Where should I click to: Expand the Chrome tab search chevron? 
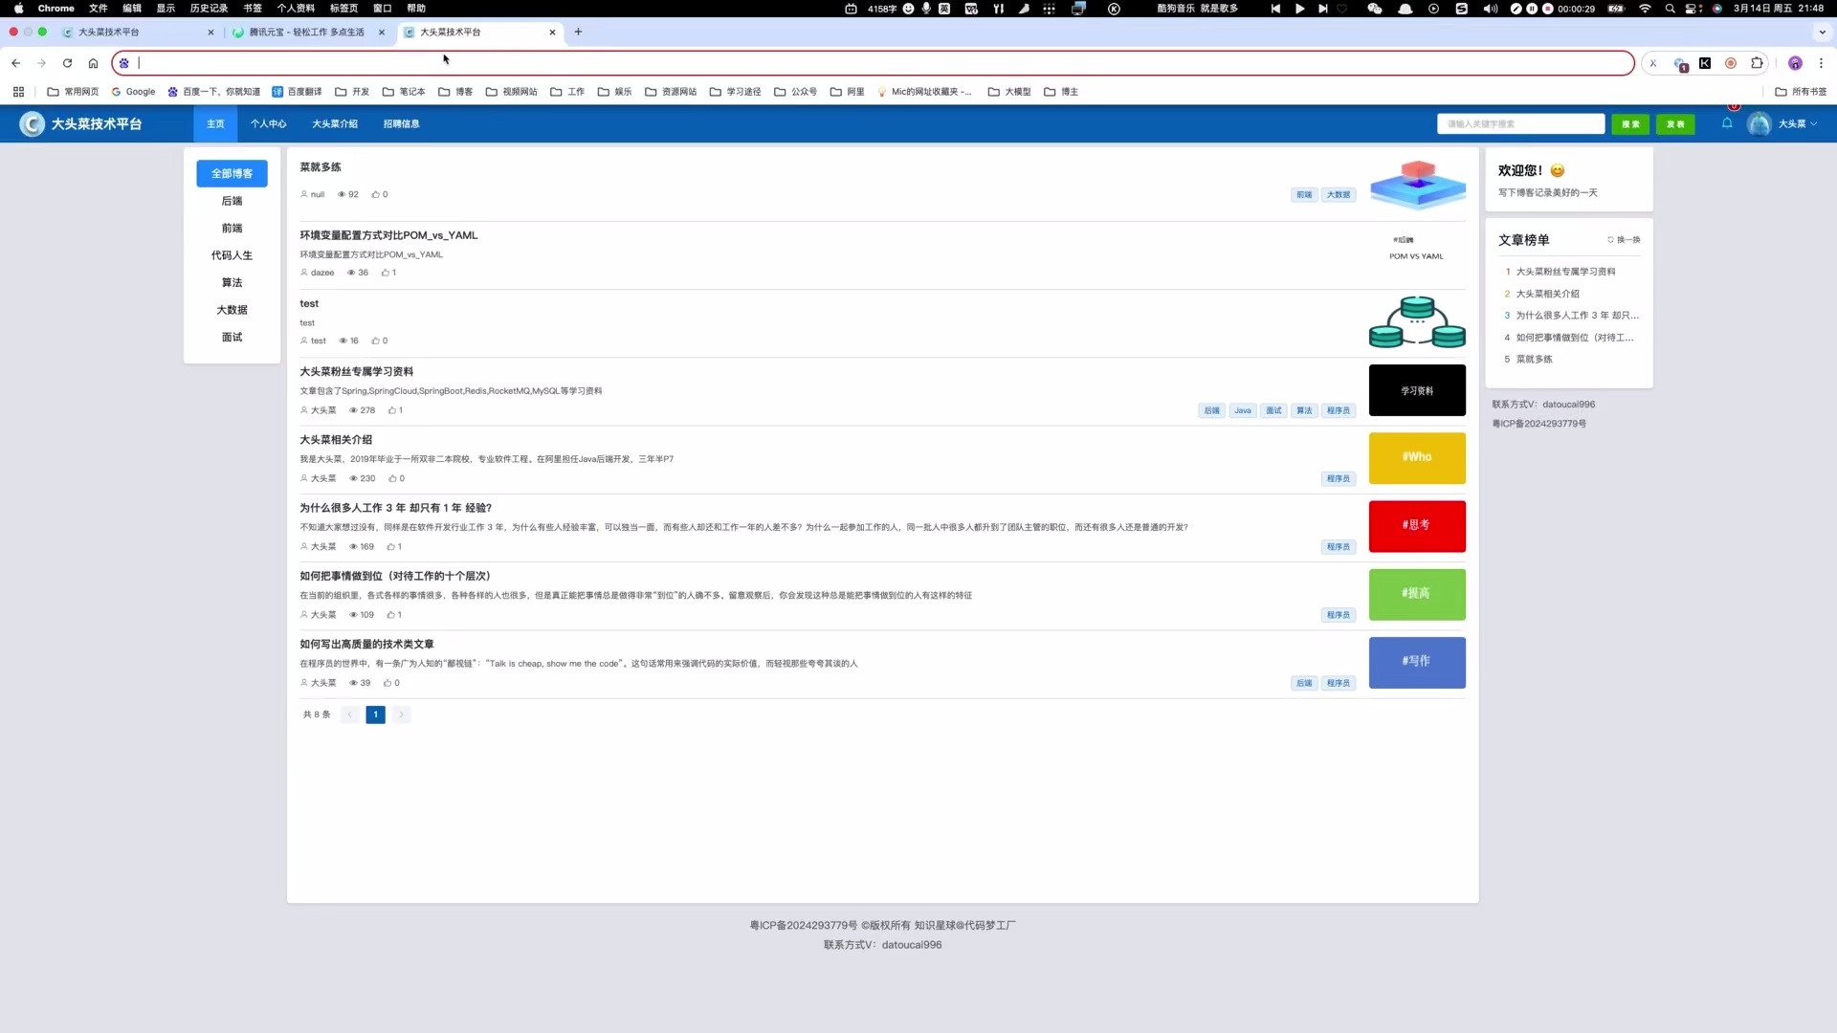(1822, 32)
